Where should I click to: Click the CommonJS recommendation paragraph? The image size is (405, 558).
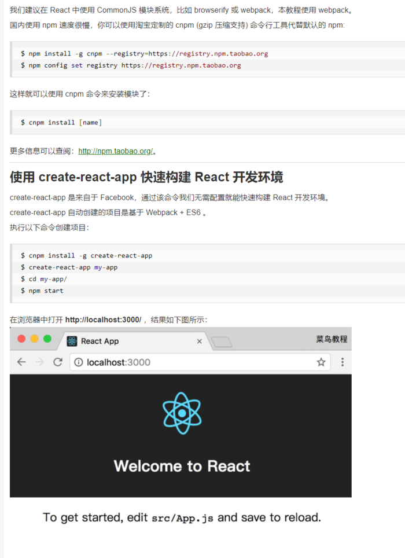[181, 10]
